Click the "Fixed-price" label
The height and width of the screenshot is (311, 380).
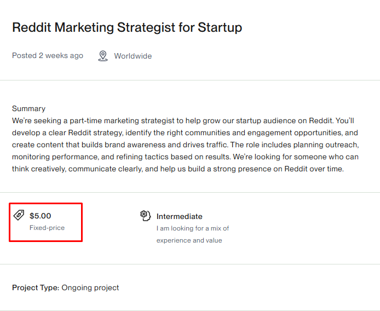[47, 228]
